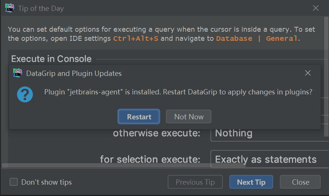
Task: Click the DataGrip logo in Tip of the Day title bar
Action: 9,8
